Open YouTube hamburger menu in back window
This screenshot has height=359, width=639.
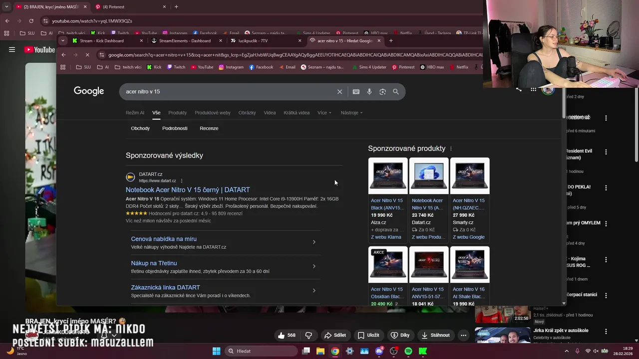click(x=12, y=49)
